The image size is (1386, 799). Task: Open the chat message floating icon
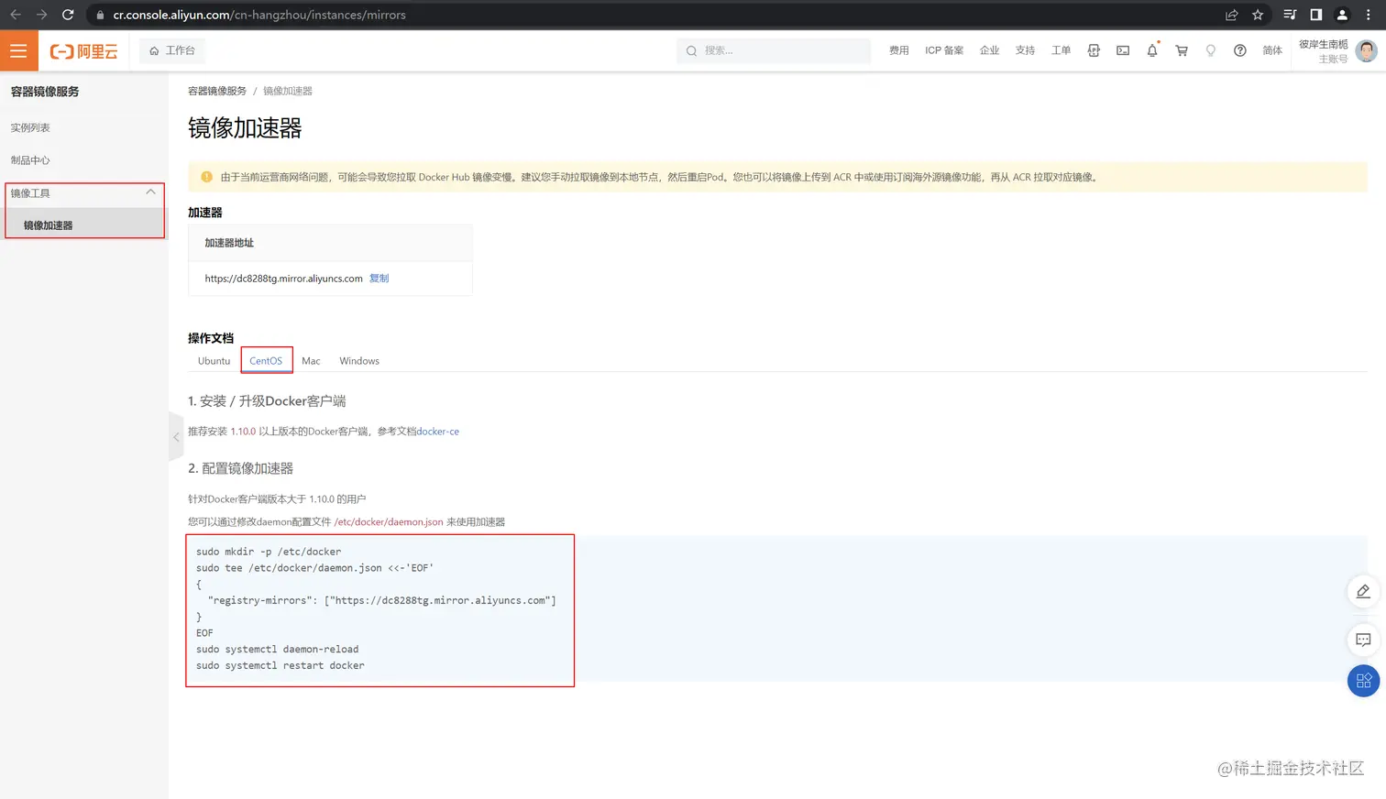(1363, 640)
